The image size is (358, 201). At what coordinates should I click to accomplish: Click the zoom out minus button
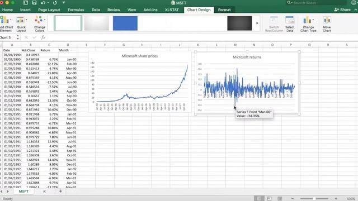click(293, 199)
